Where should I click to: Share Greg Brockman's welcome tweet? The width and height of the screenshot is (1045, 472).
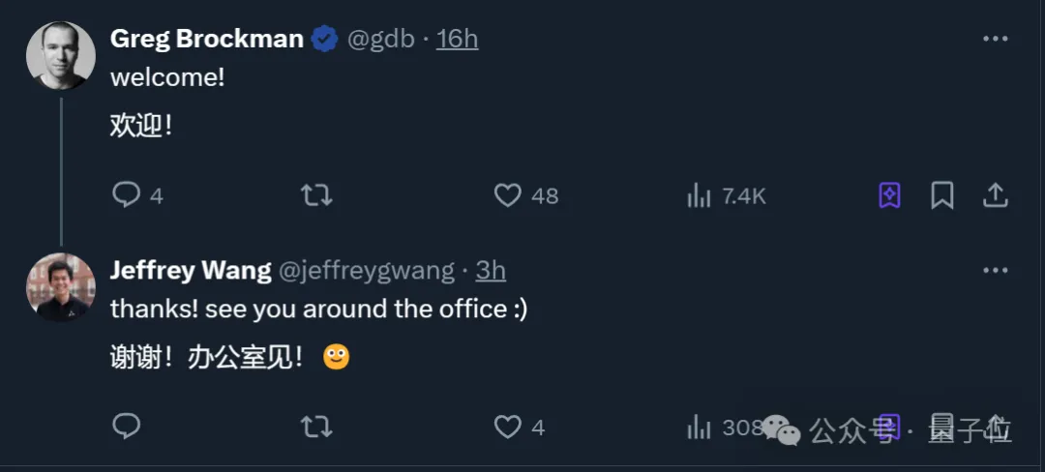coord(995,195)
